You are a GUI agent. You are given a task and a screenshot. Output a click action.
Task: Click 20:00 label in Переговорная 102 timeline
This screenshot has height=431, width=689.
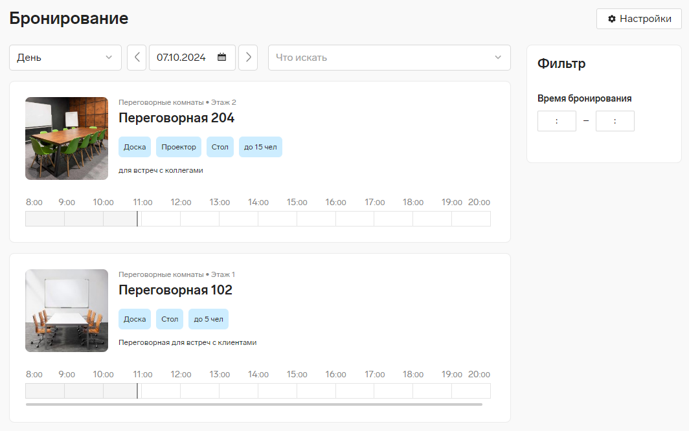point(479,374)
